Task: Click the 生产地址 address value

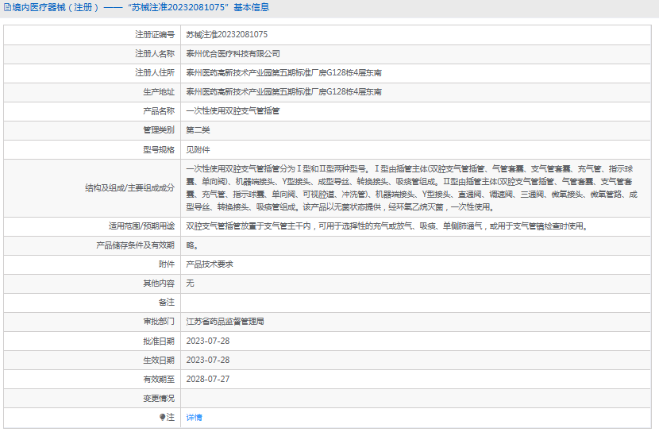Action: 283,92
